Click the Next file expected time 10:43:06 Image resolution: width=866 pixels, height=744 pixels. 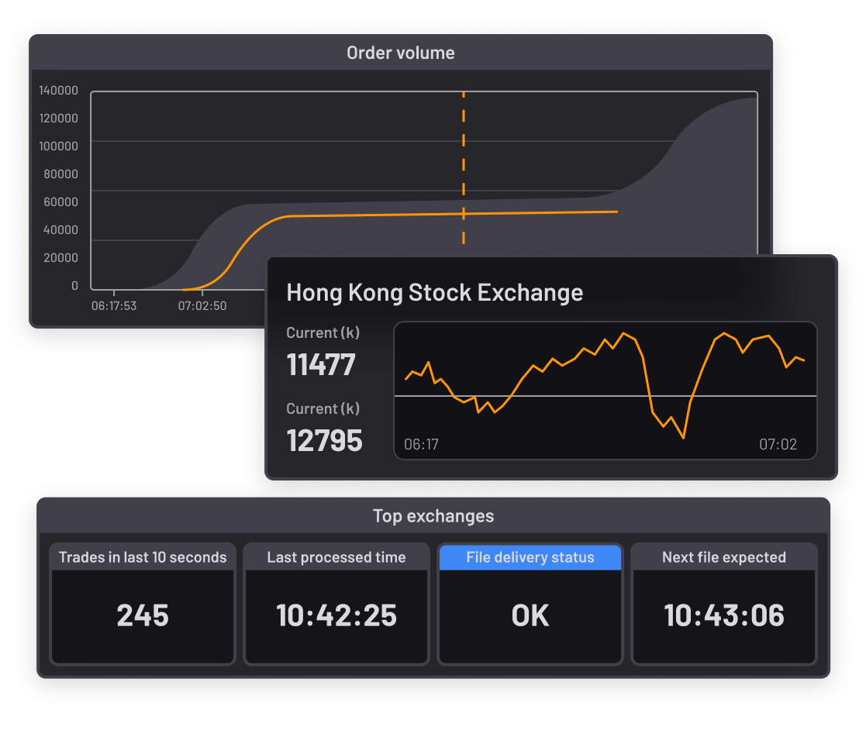[x=723, y=615]
